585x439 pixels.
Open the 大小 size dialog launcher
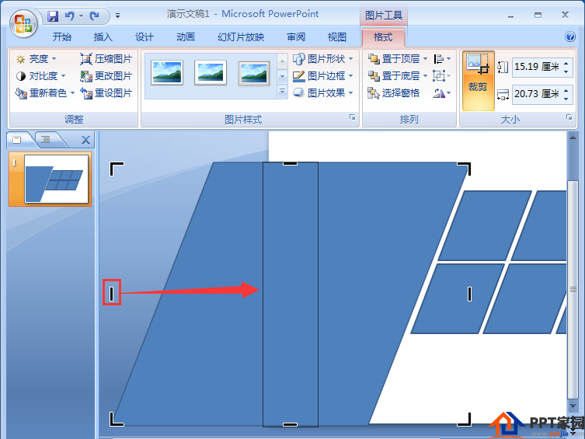[x=569, y=117]
